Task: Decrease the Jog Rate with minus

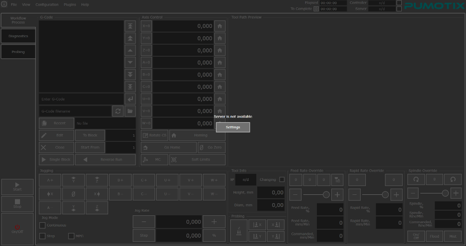Action: pos(144,222)
